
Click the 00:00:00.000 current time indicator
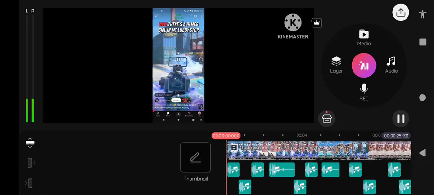[x=226, y=136]
